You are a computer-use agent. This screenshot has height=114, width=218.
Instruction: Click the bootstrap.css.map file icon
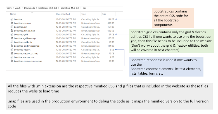tap(12, 23)
